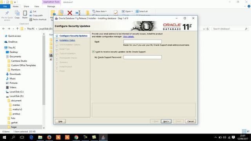Open Pictures in the navigation pane
Screen dimensions: 251x141
point(13,83)
